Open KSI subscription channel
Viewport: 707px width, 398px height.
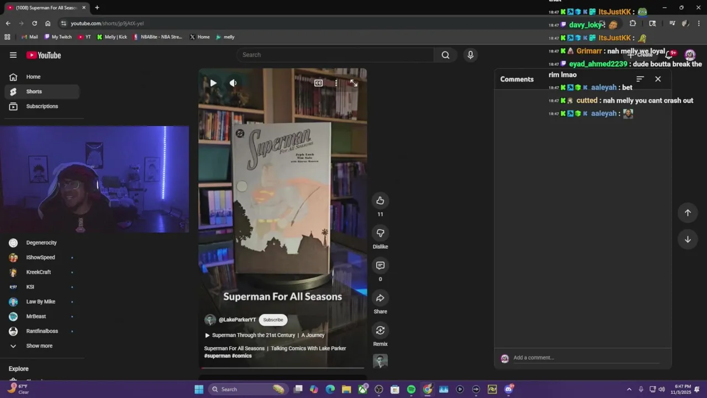coord(42,287)
